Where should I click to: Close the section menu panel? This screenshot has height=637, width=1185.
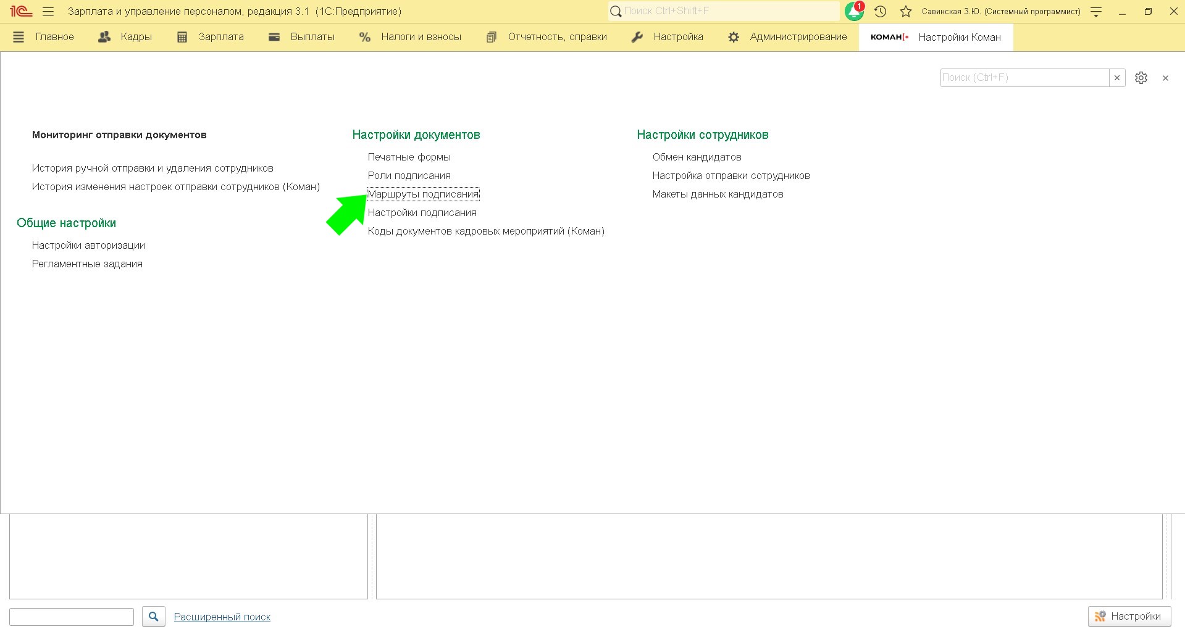click(1165, 78)
